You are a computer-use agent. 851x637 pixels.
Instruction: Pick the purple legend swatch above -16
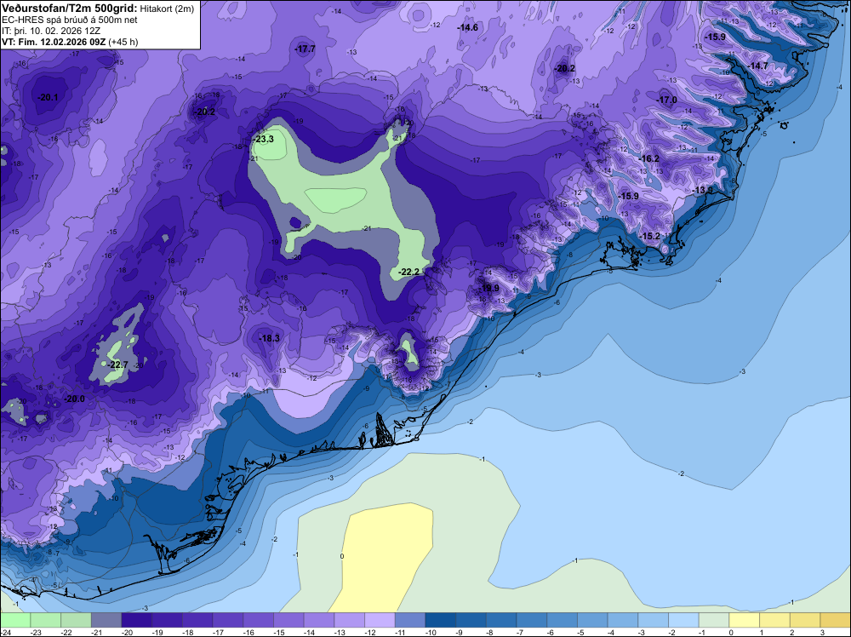(x=259, y=620)
